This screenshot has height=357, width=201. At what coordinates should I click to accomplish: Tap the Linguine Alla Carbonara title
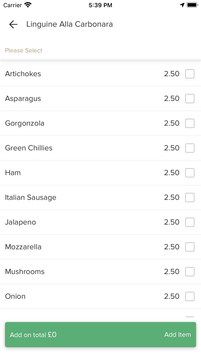pos(69,24)
